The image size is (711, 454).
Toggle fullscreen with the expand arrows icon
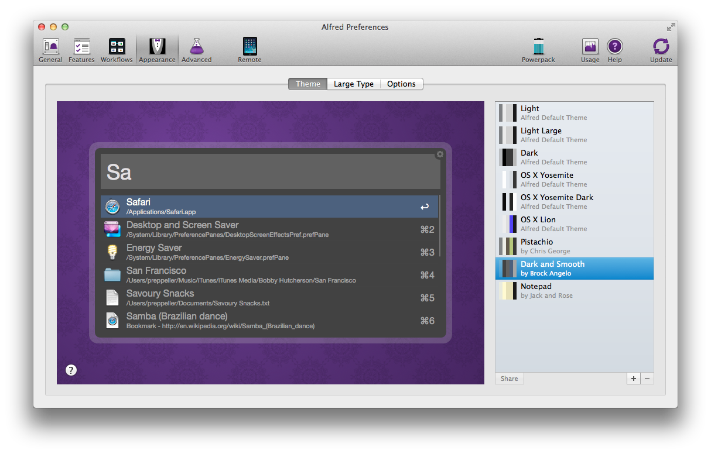671,27
